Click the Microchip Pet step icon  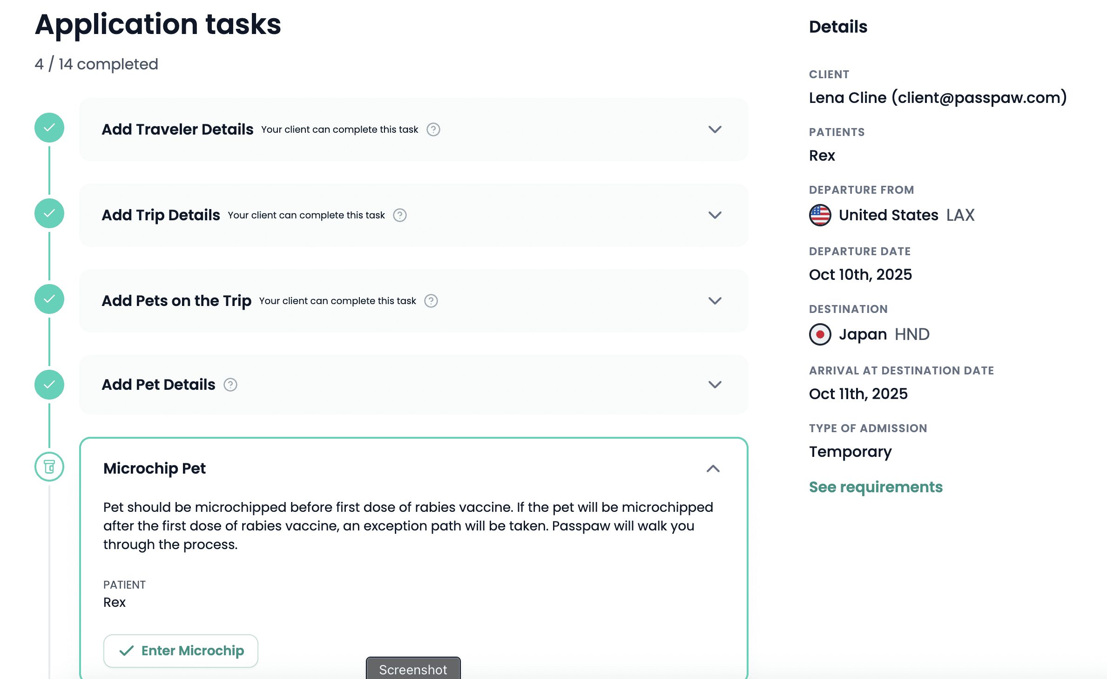(49, 467)
